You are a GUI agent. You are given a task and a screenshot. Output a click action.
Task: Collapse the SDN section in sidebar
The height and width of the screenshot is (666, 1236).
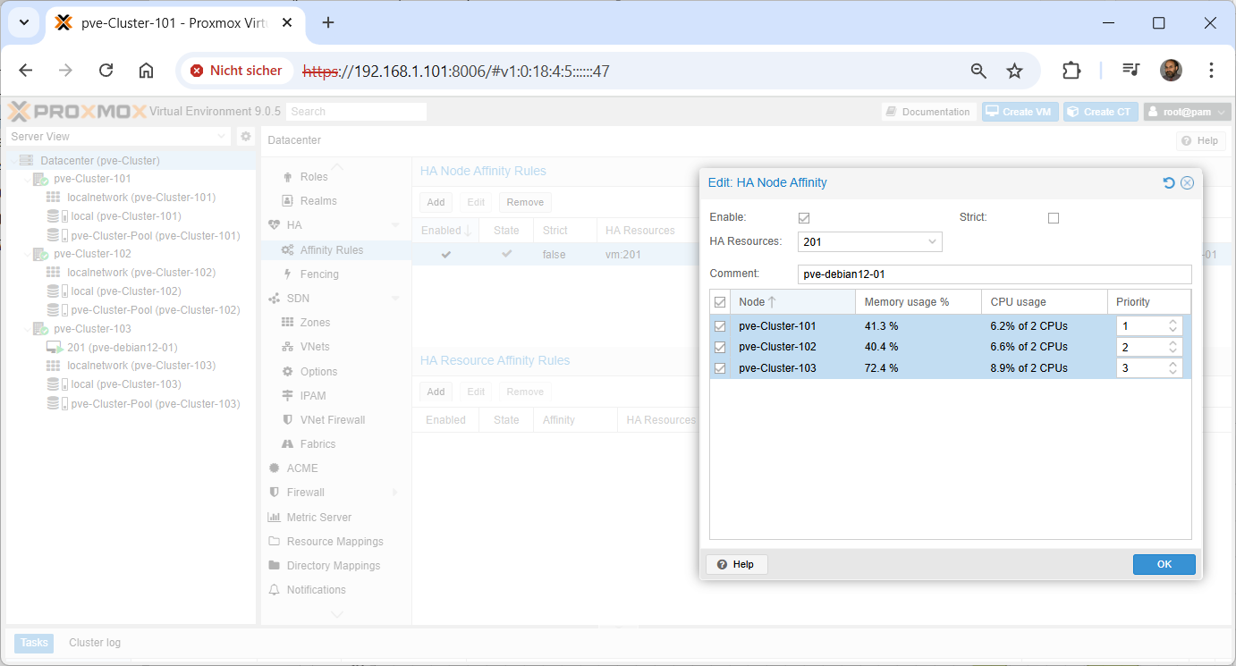(x=395, y=299)
